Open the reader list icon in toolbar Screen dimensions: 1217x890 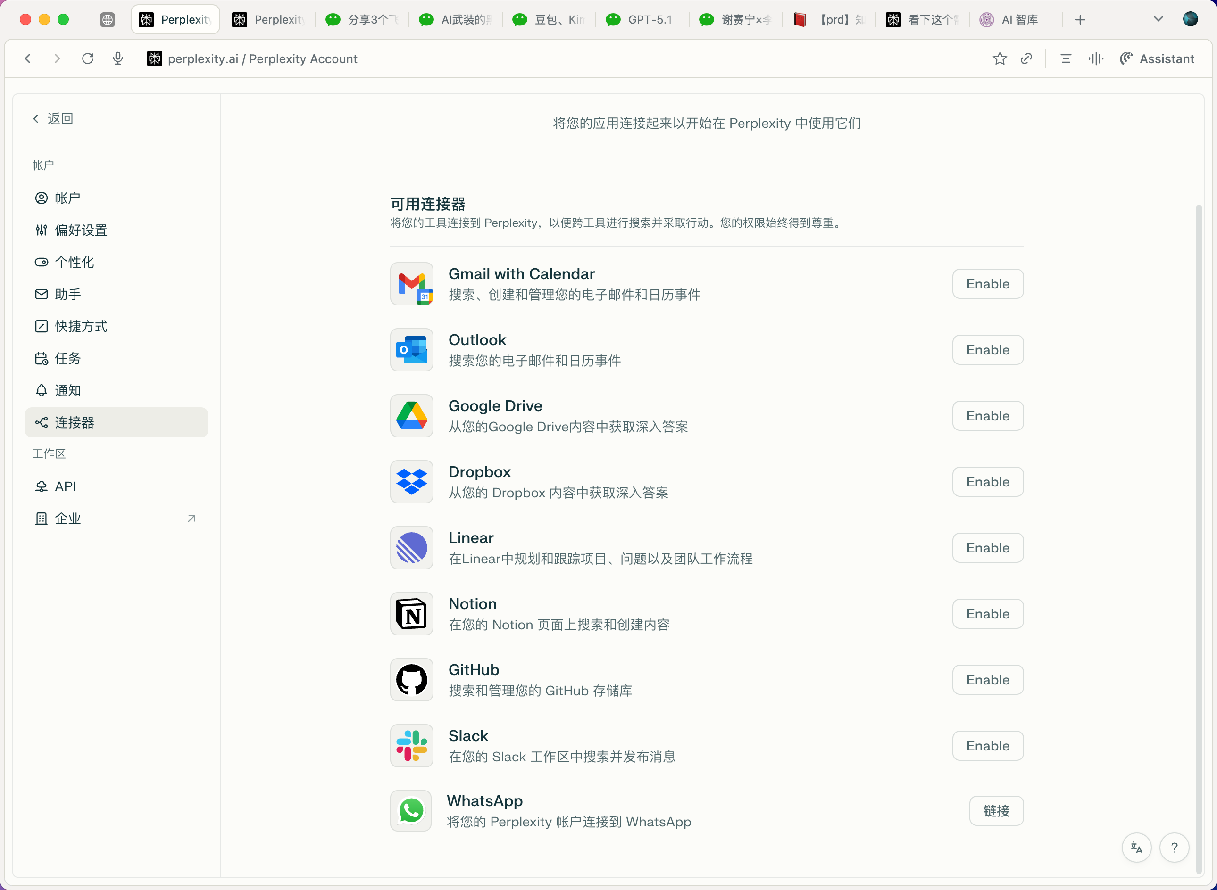tap(1066, 59)
